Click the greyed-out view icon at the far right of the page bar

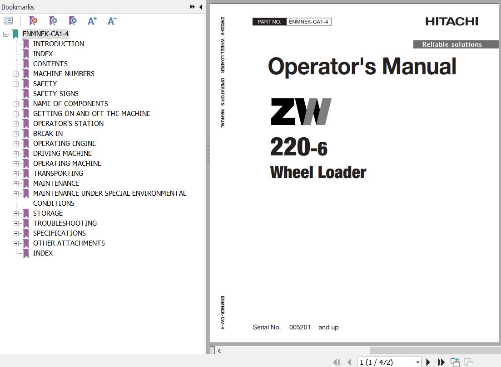click(x=469, y=362)
